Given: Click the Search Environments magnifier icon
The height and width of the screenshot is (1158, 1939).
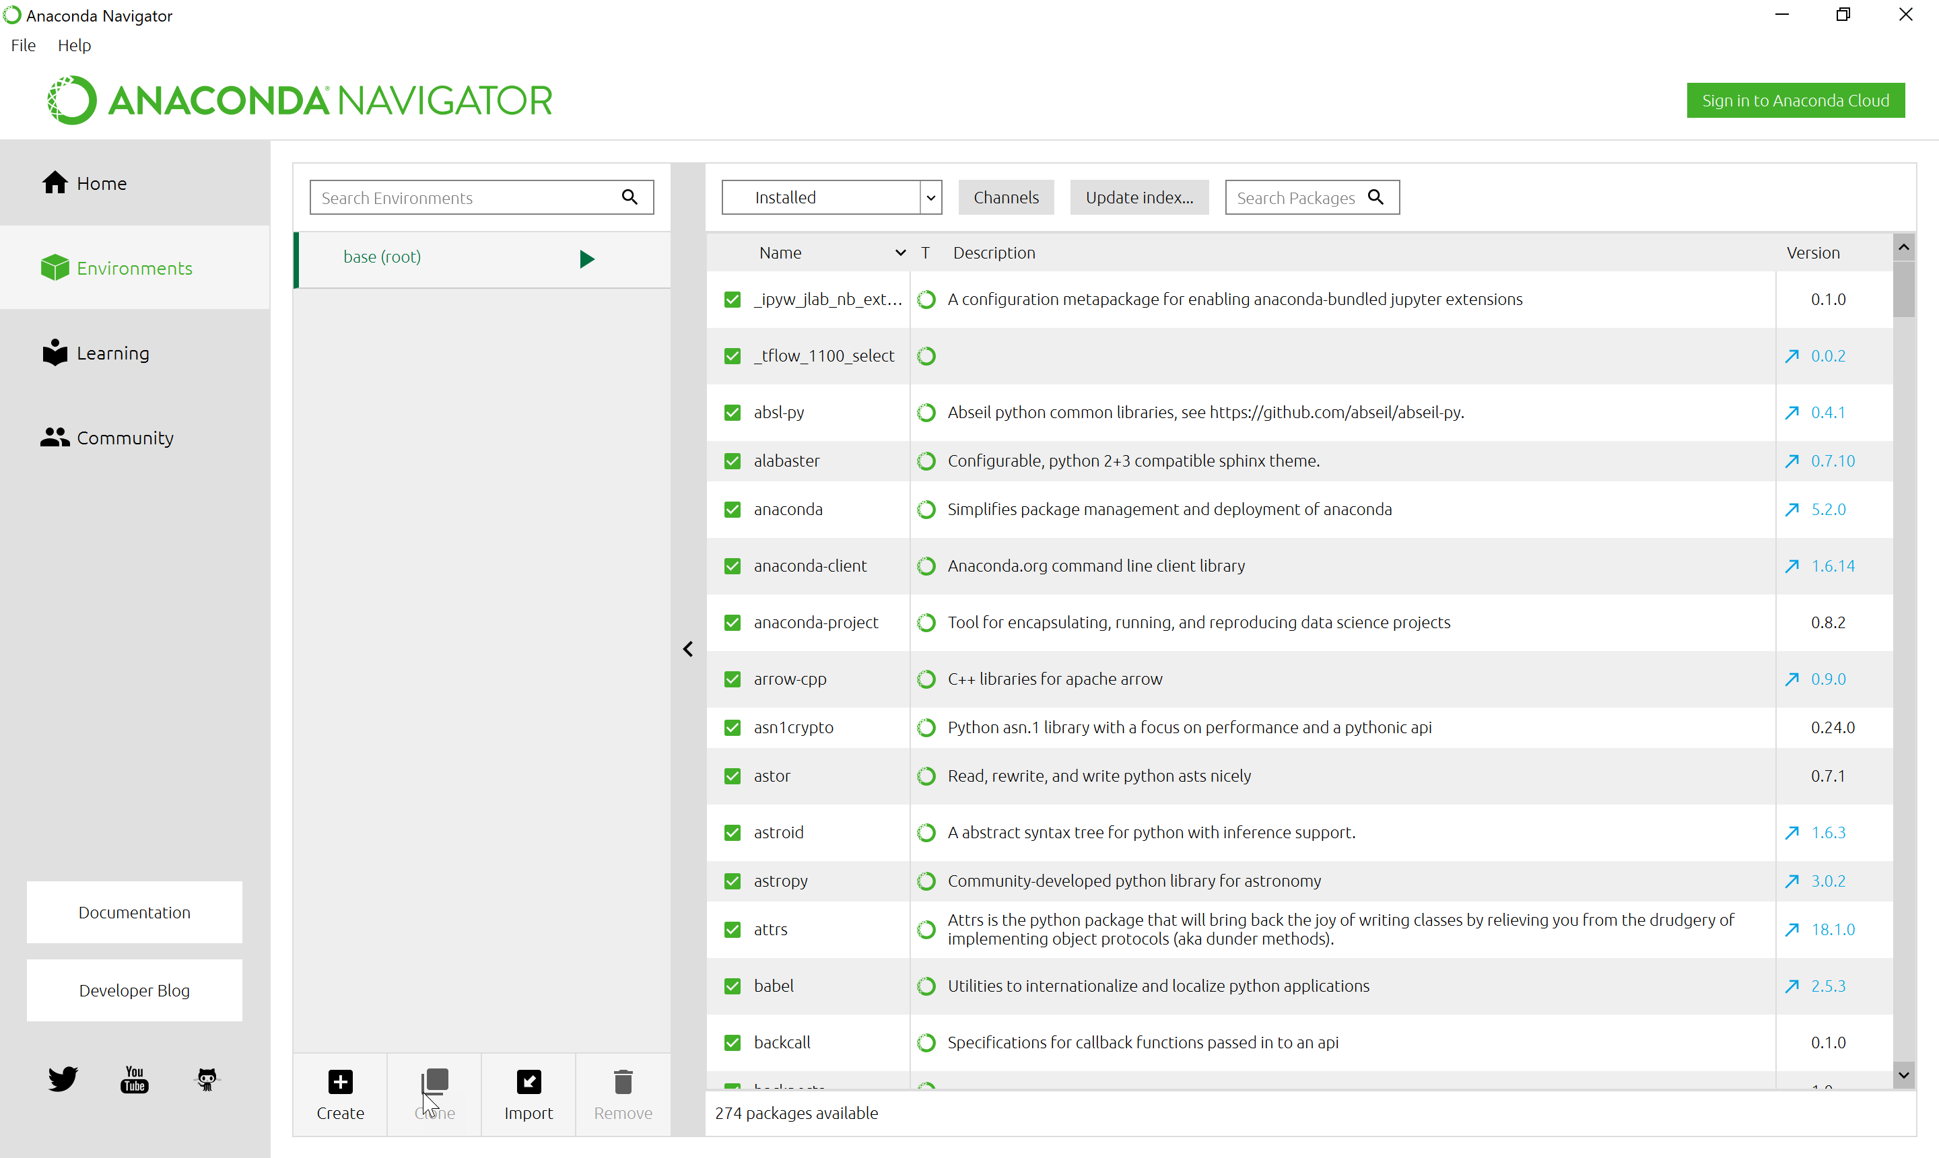Looking at the screenshot, I should 630,197.
